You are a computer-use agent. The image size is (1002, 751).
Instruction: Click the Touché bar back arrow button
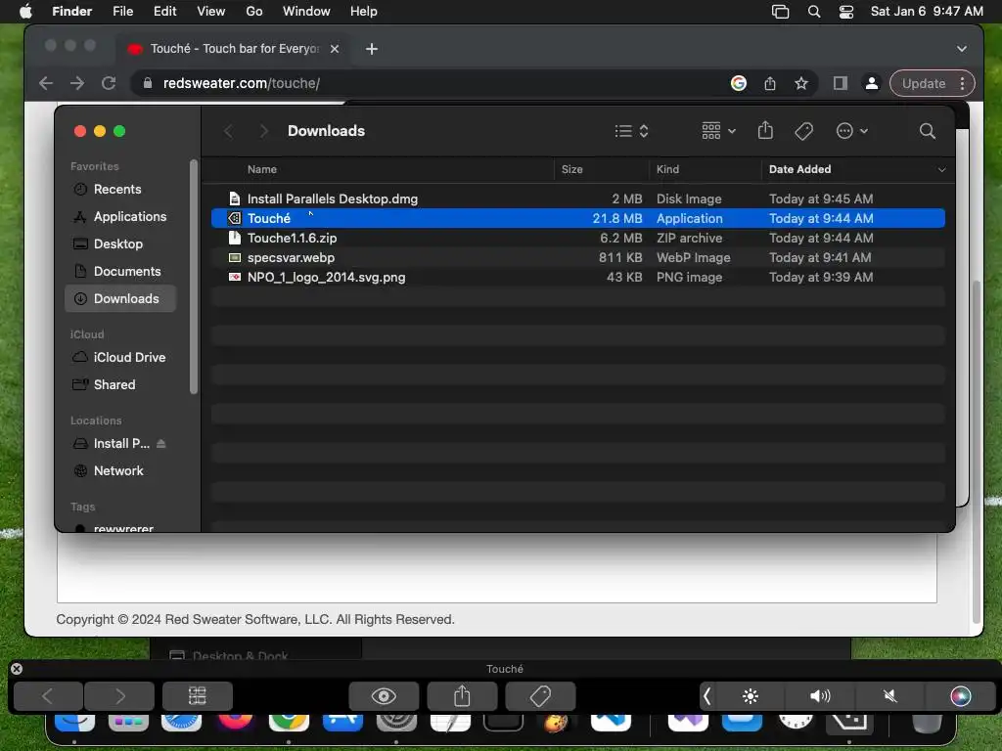point(48,696)
